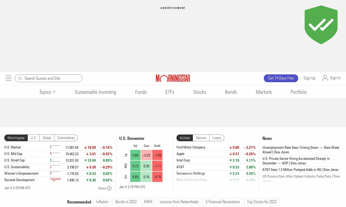Click Get 14 Days Free button

click(281, 78)
